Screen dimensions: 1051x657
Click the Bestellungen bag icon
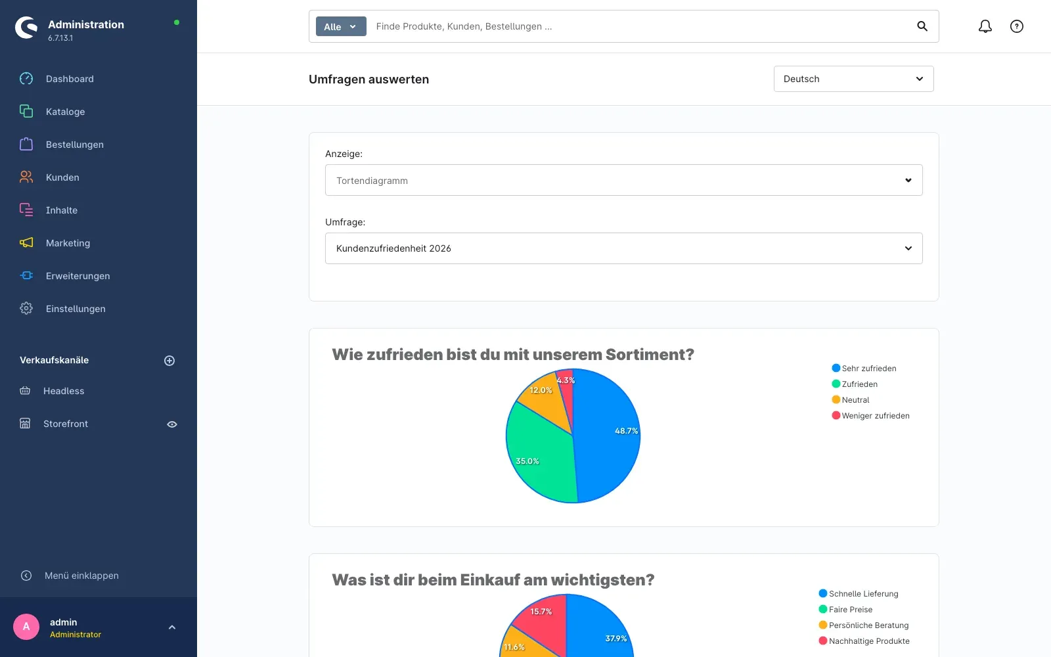tap(26, 145)
